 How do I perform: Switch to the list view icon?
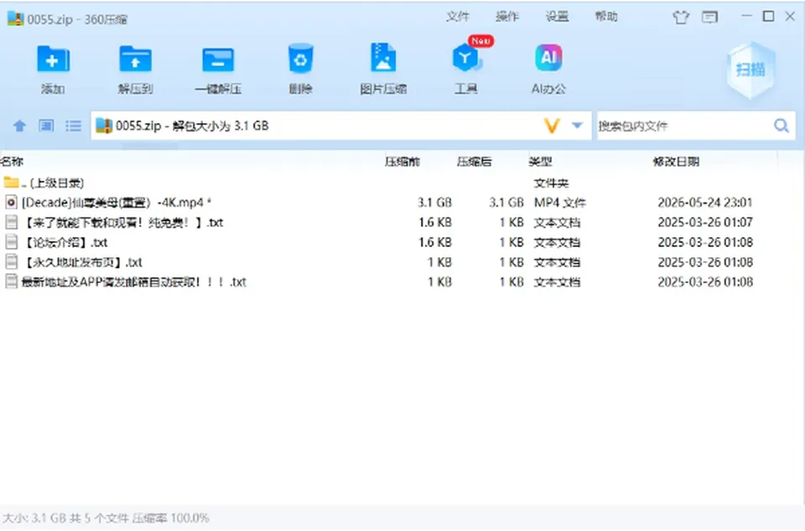pyautogui.click(x=74, y=126)
